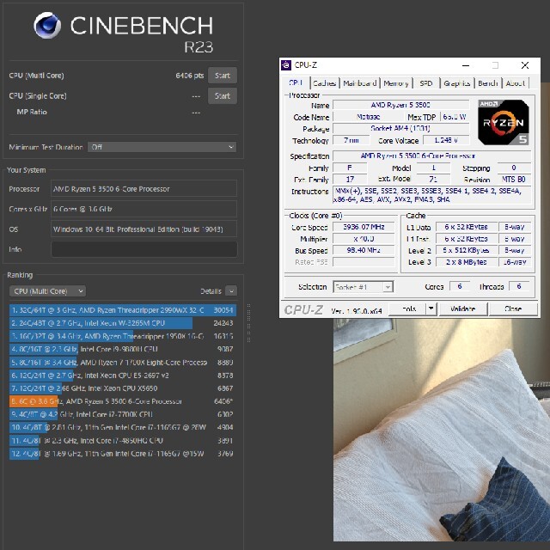Select the Intel Core i9-9880H ranking row
Image resolution: width=550 pixels, height=550 pixels.
[x=123, y=349]
